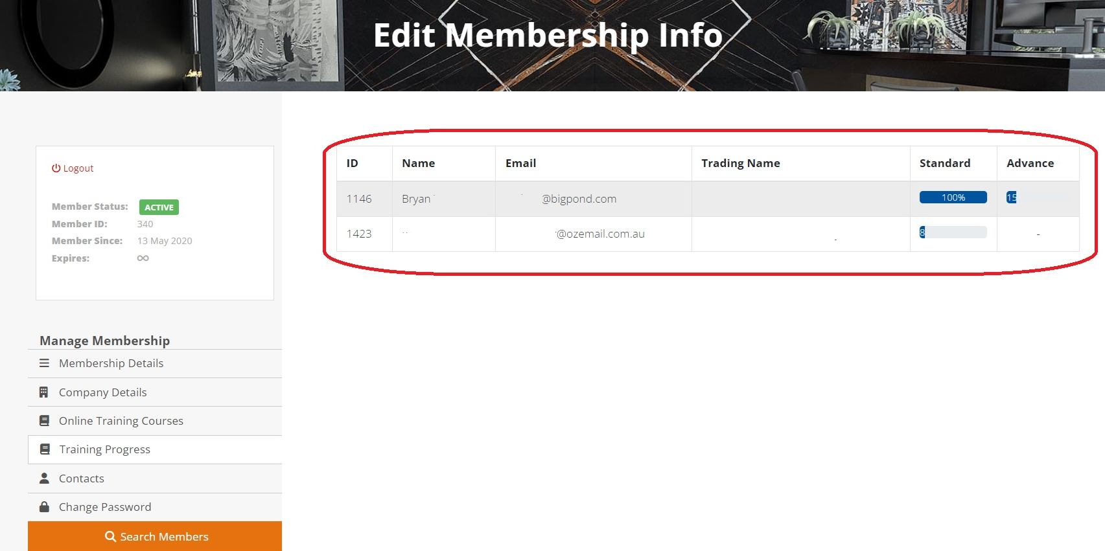Viewport: 1105px width, 551px height.
Task: Click the Contacts person icon
Action: click(44, 478)
